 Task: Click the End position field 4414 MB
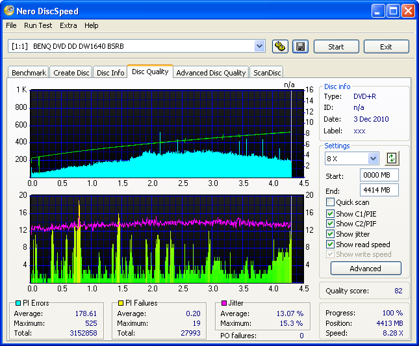[379, 190]
